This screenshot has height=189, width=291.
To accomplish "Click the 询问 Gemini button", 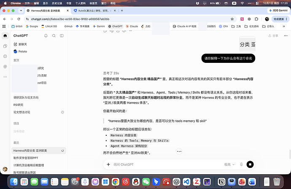I will click(x=278, y=11).
